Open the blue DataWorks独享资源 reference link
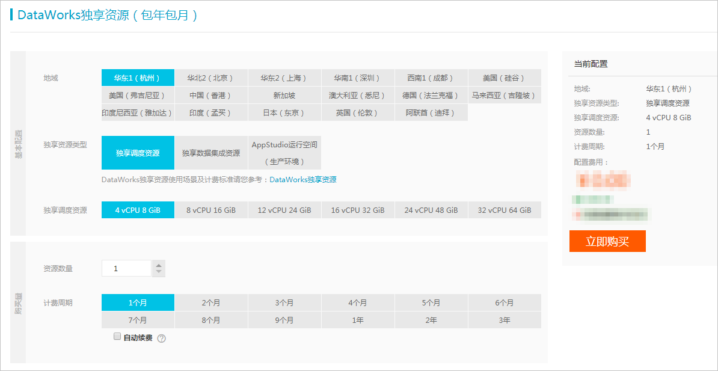 tap(302, 180)
